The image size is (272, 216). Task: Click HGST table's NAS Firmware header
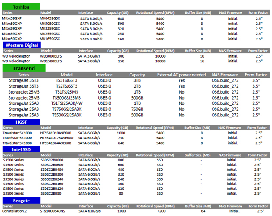(x=229, y=128)
